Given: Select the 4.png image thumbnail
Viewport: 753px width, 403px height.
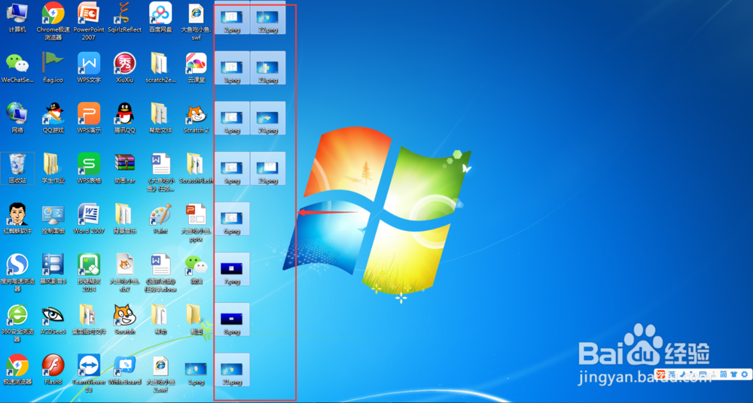Looking at the screenshot, I should point(232,118).
